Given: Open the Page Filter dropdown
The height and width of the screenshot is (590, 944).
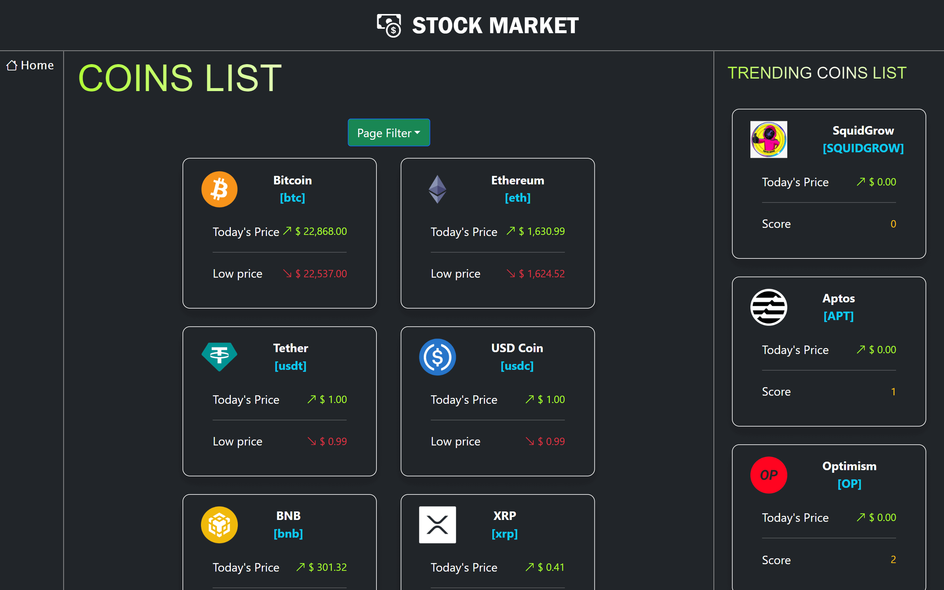Looking at the screenshot, I should coord(389,133).
